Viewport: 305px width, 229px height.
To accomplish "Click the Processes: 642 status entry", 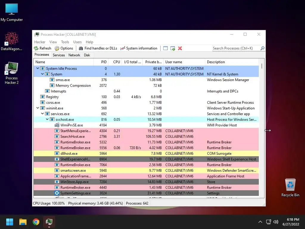I will point(137,203).
